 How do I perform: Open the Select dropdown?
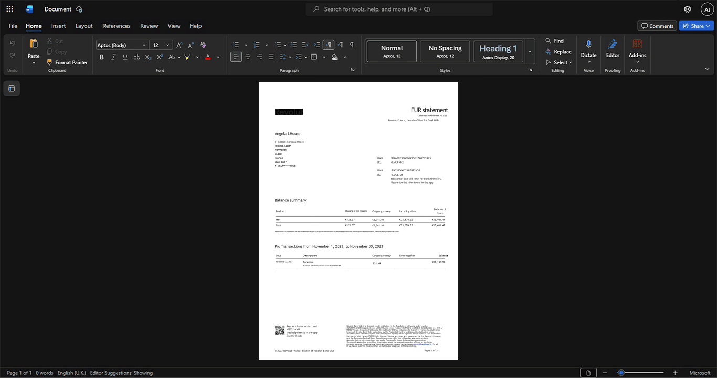coord(559,62)
